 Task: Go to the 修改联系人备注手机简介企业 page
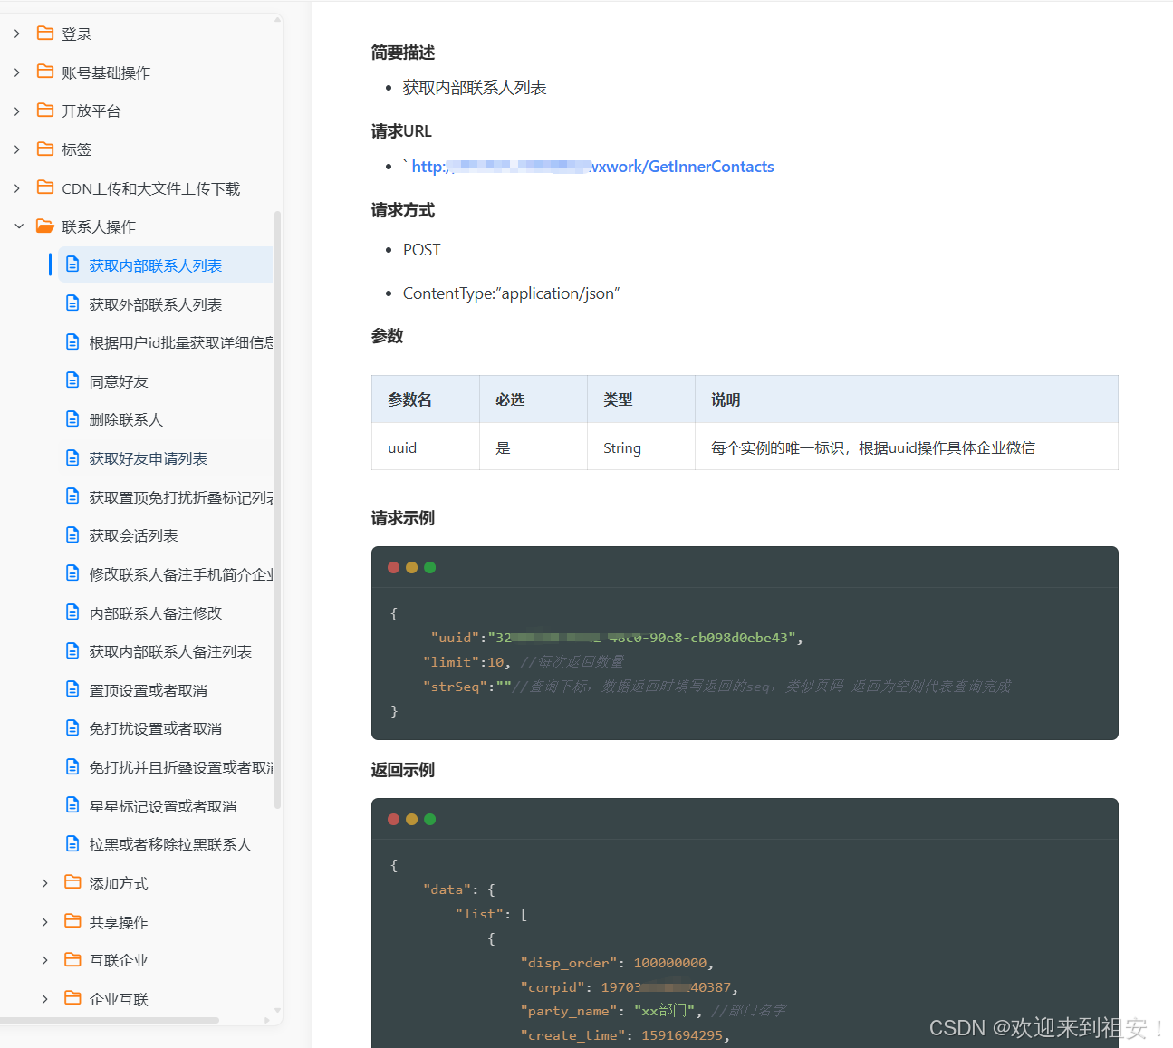click(181, 574)
